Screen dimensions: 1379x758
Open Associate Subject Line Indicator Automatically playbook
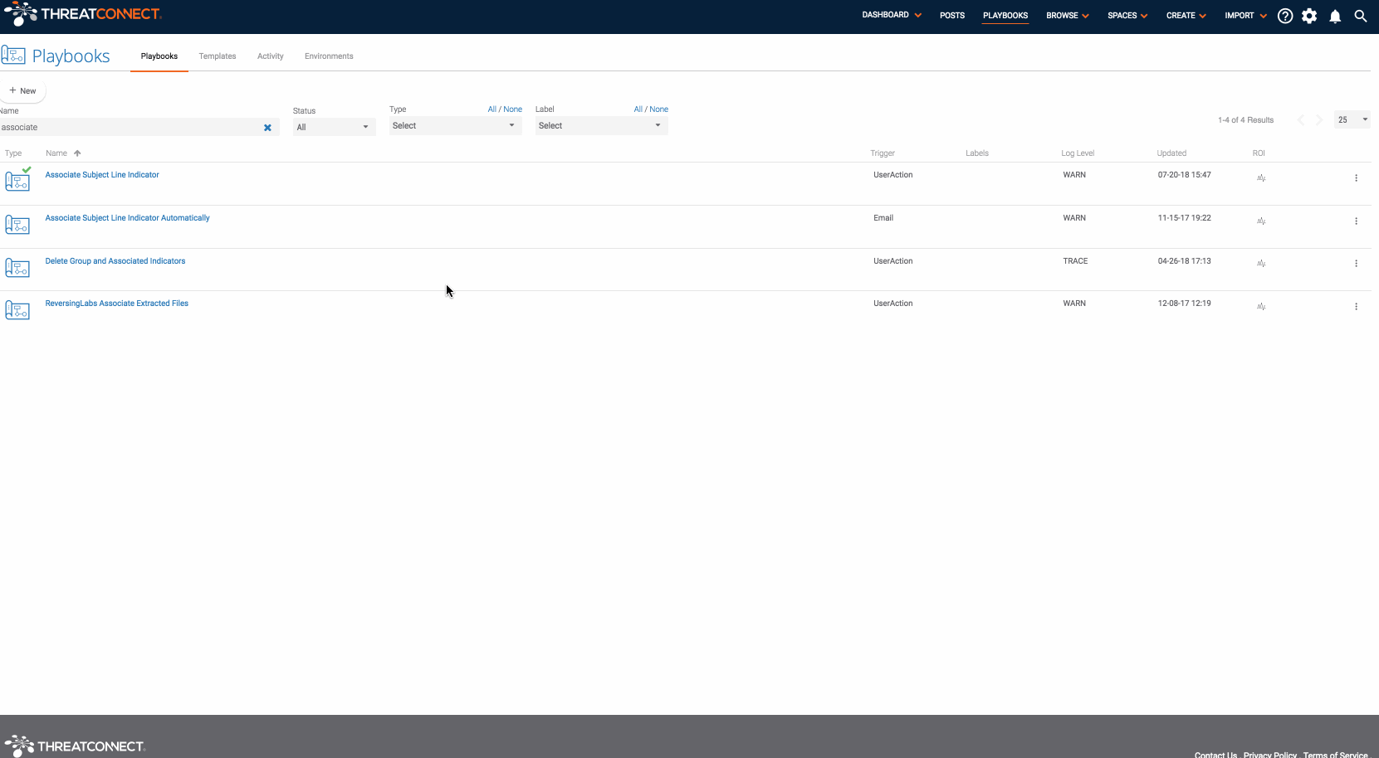[127, 218]
